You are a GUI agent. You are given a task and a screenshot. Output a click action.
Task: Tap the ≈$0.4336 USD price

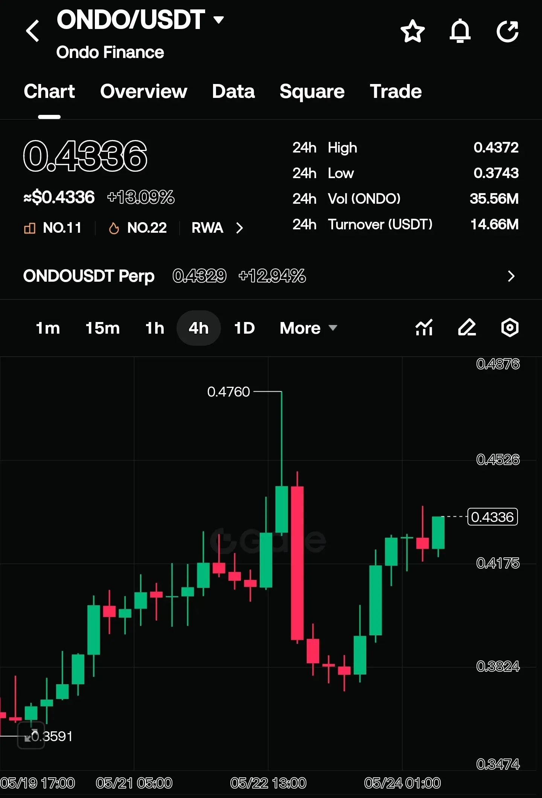point(59,197)
